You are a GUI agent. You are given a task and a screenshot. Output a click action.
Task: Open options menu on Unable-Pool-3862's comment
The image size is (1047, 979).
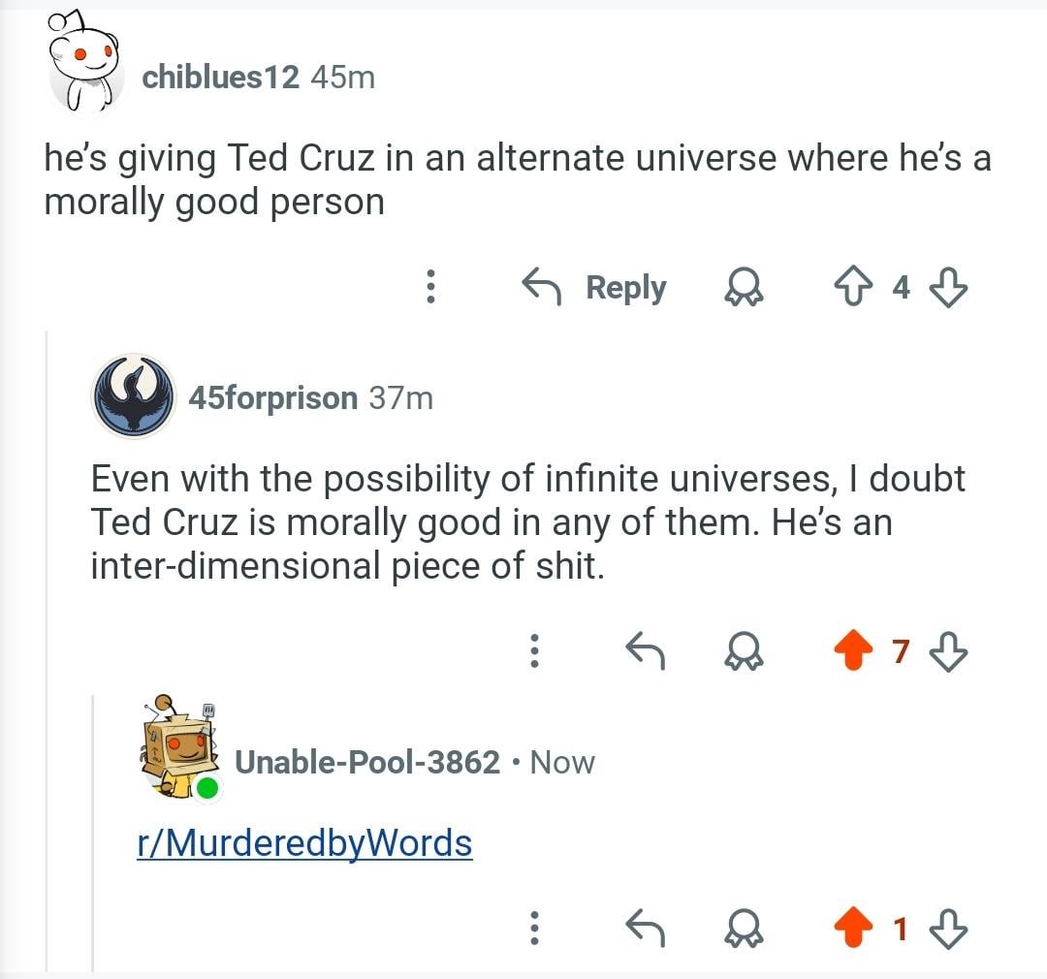tap(533, 930)
